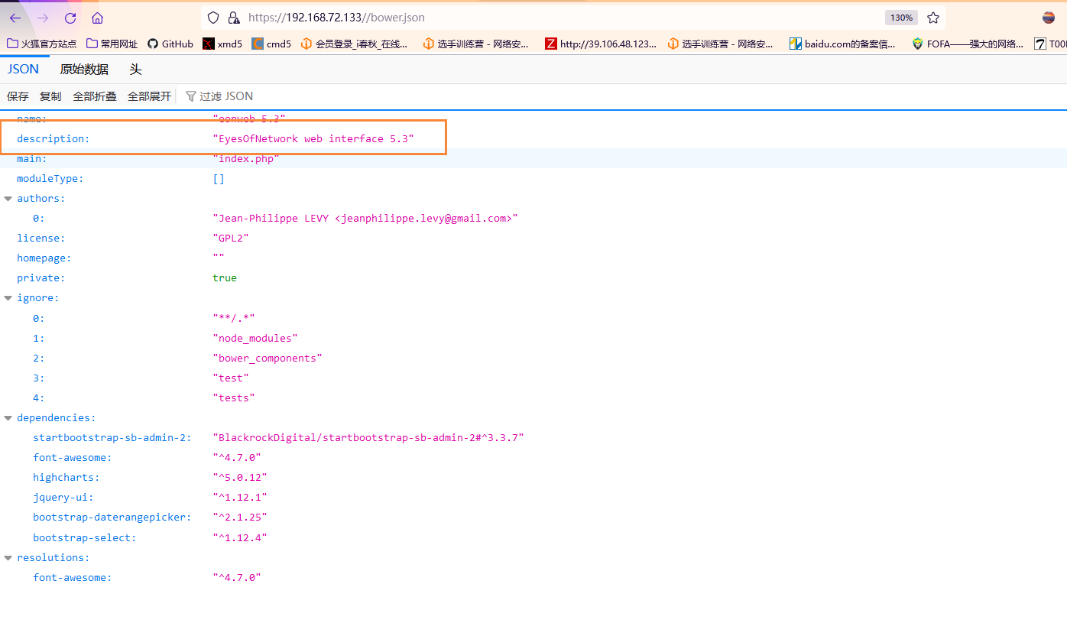Image resolution: width=1067 pixels, height=636 pixels.
Task: Click the moduleType key
Action: (x=50, y=179)
